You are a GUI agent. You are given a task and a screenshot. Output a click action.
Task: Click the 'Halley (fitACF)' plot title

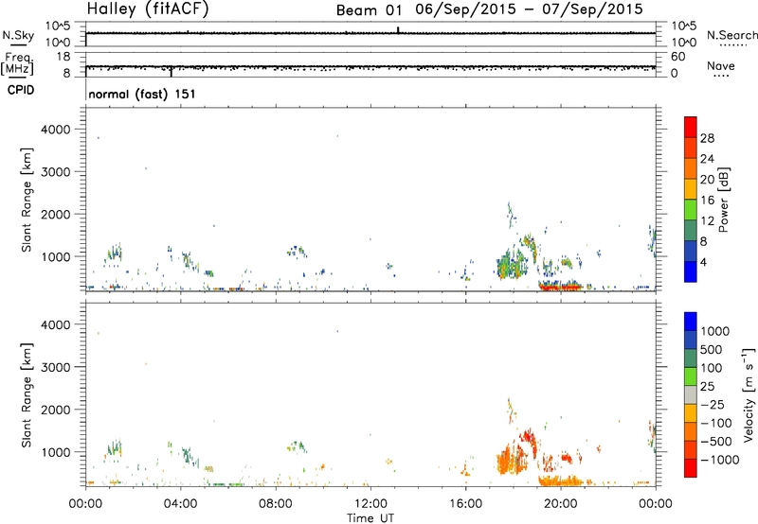148,9
